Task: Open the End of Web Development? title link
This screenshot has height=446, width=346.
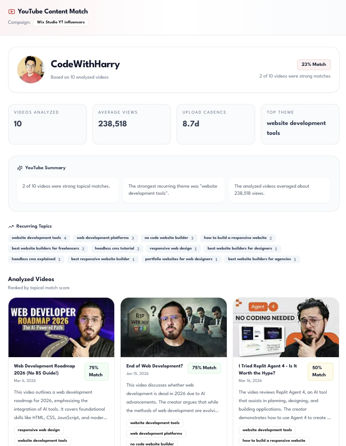Action: coord(155,366)
